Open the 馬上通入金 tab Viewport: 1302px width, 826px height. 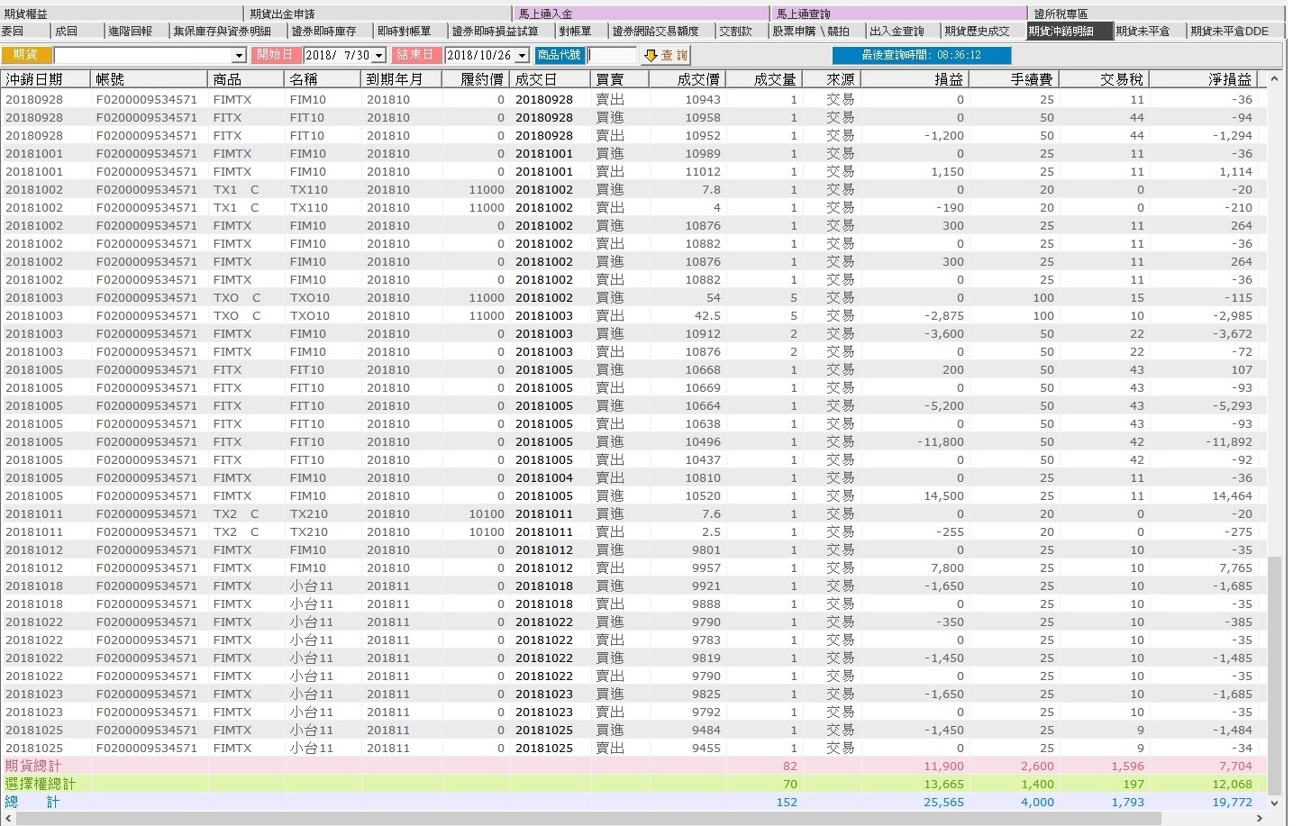pyautogui.click(x=643, y=14)
